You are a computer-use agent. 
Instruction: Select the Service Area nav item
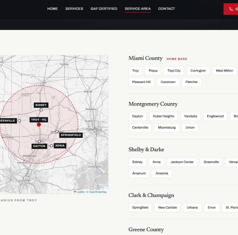click(x=138, y=9)
